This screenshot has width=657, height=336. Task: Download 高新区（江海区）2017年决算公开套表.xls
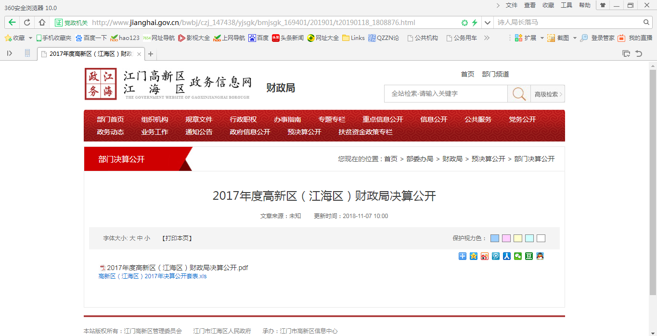pos(153,276)
